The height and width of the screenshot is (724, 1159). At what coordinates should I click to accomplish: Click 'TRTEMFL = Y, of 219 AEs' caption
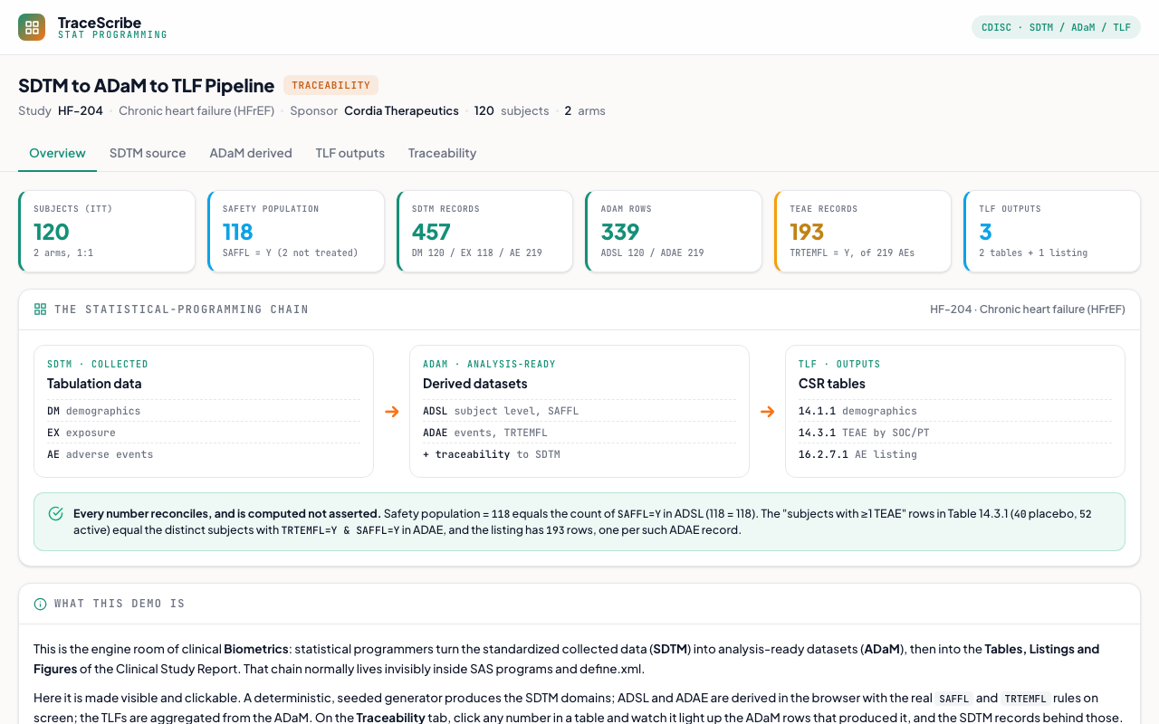point(852,253)
